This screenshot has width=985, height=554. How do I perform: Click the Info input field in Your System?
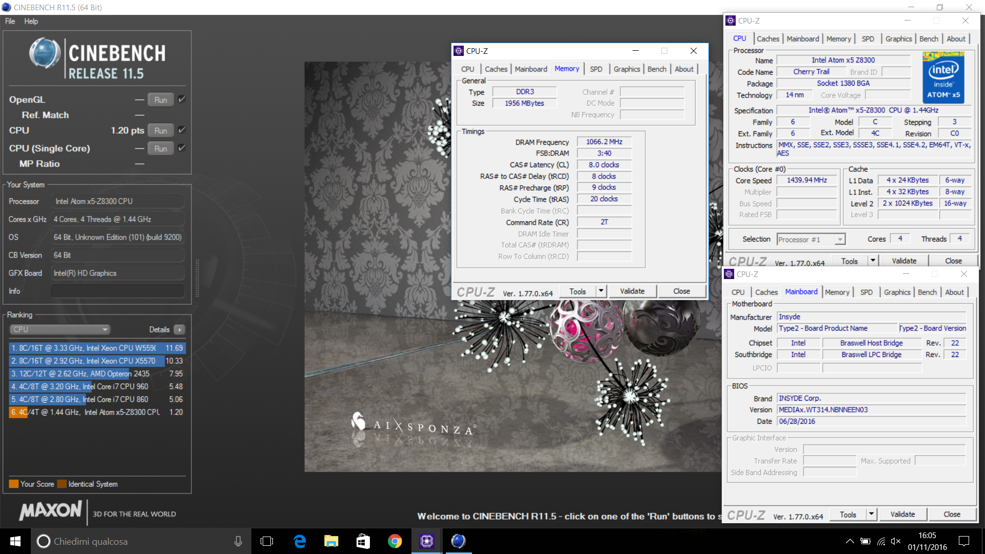(x=117, y=291)
